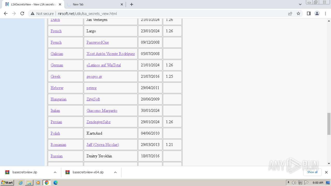Screen dimensions: 331x186
Task: Open File Explorer from taskbar
Action: (x=29, y=183)
